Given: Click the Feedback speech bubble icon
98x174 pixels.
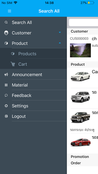Looking at the screenshot, I should pos(6,95).
